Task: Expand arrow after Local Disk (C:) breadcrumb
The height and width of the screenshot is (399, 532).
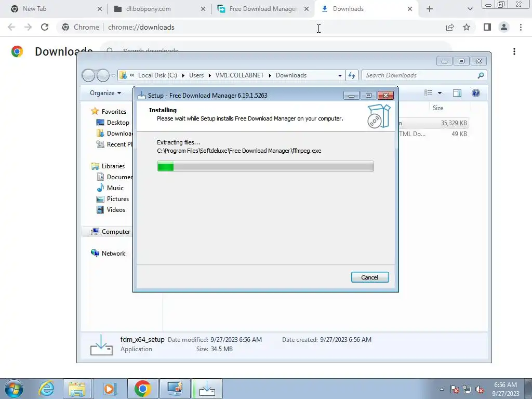Action: [183, 75]
